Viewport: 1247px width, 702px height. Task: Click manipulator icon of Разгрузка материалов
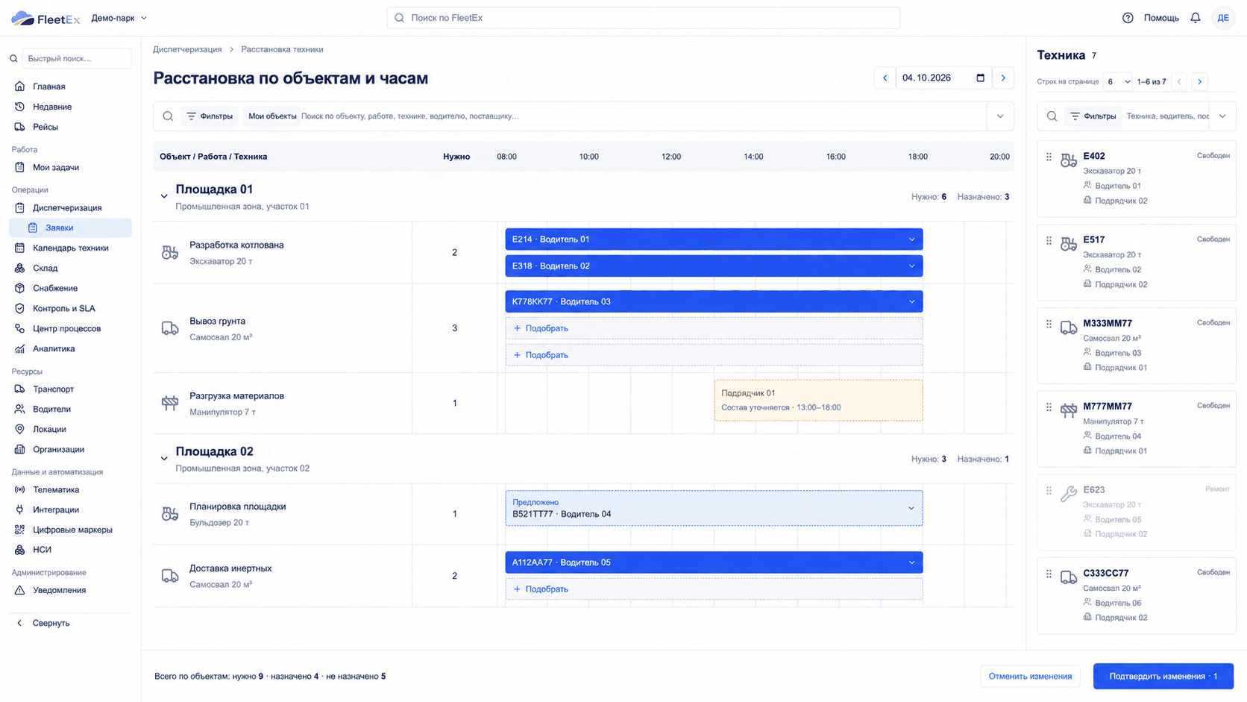(170, 403)
